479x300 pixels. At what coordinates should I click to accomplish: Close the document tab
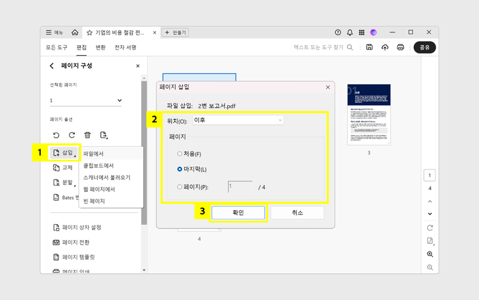[x=155, y=32]
